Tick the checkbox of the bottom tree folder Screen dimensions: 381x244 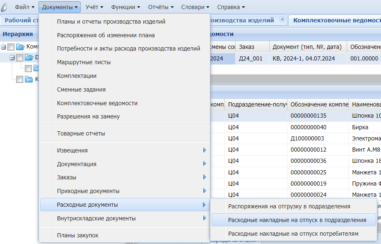[x=19, y=79]
